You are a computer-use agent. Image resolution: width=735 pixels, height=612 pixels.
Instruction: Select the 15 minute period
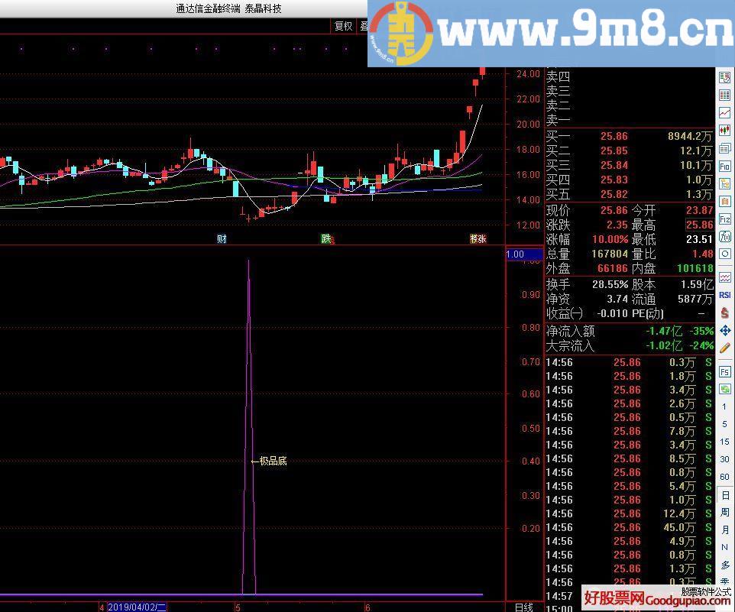[724, 442]
